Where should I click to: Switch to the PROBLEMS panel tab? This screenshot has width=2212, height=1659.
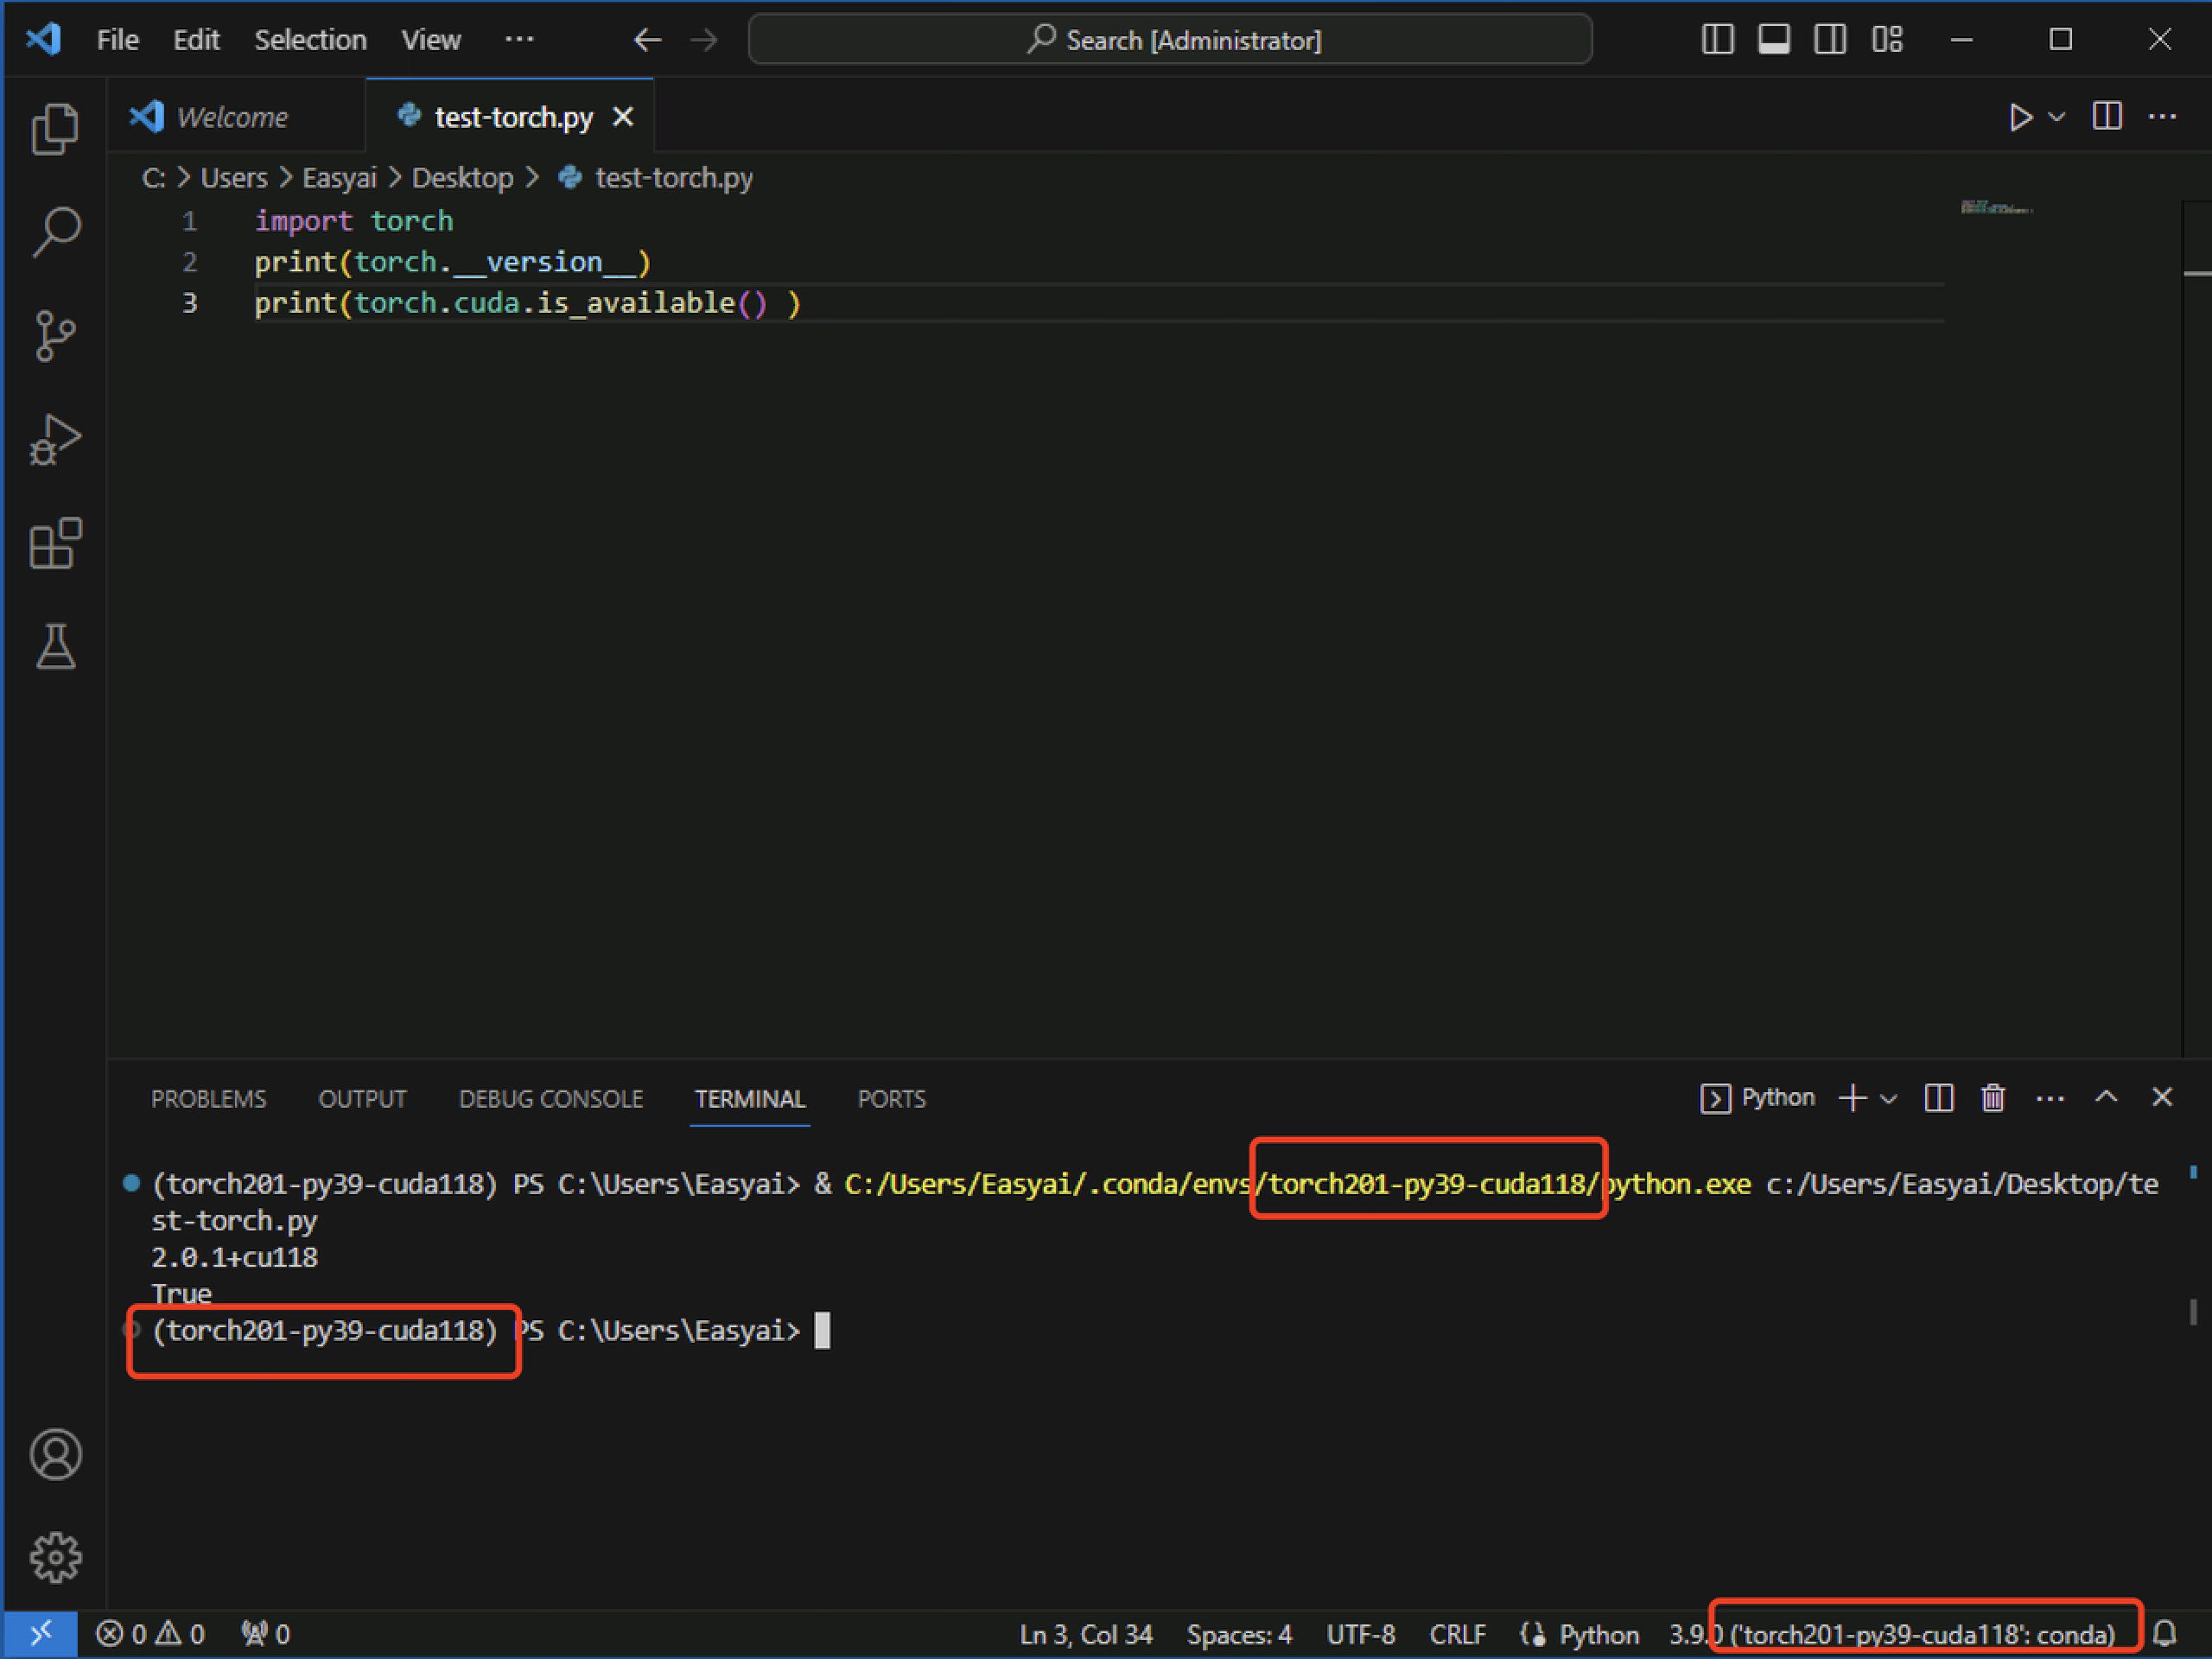tap(208, 1099)
